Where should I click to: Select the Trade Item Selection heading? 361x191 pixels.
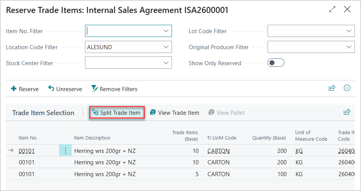click(43, 113)
